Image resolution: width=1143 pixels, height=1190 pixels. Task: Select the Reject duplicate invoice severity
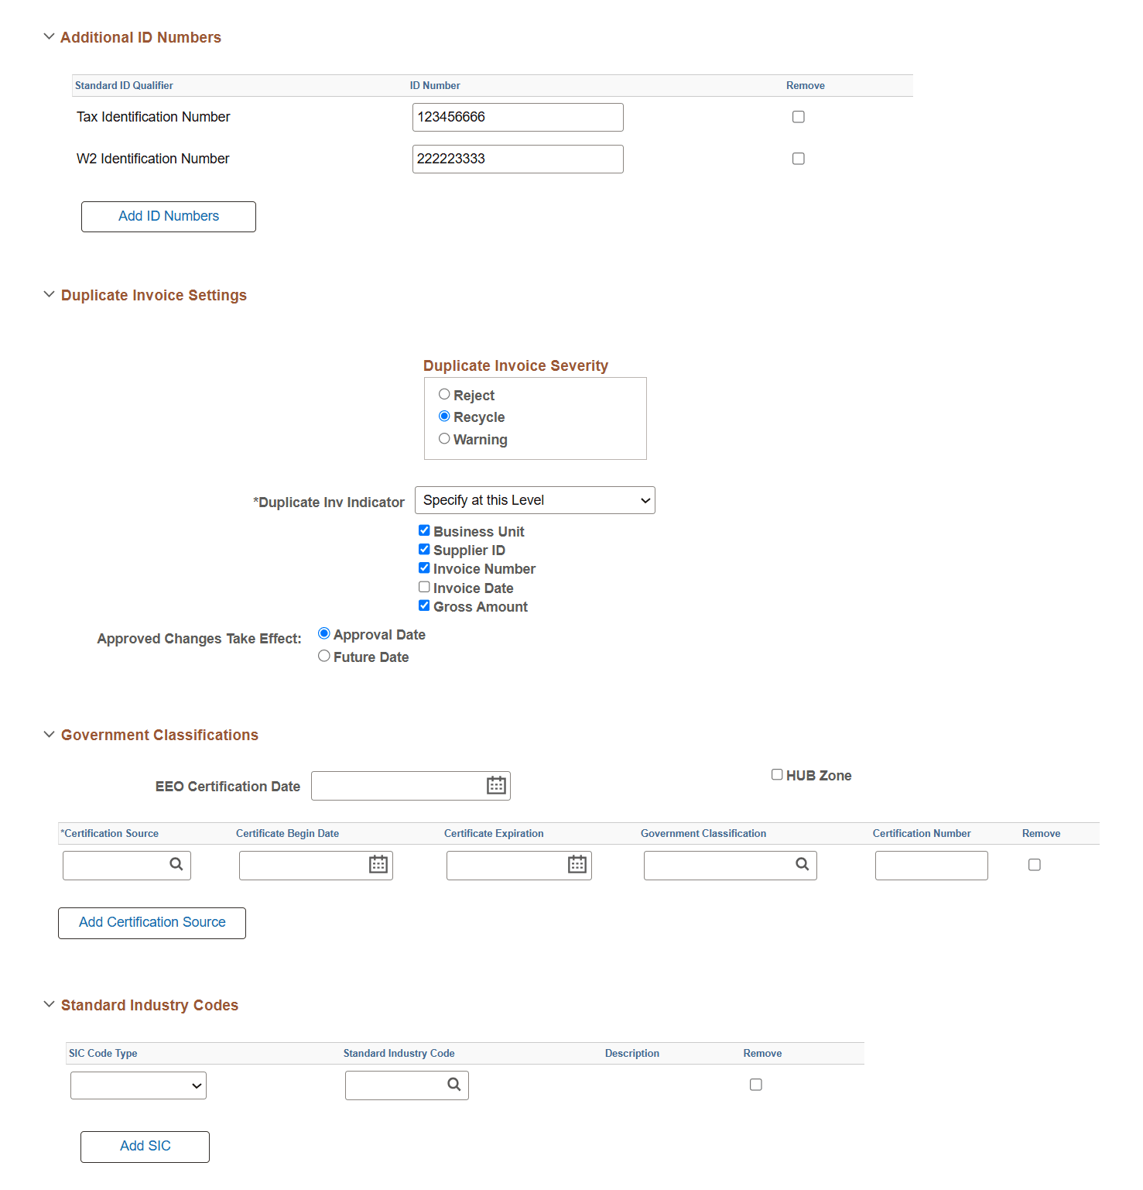coord(444,393)
